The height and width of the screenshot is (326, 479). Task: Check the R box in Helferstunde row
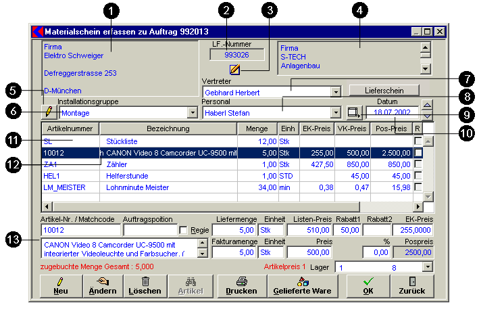click(x=418, y=175)
